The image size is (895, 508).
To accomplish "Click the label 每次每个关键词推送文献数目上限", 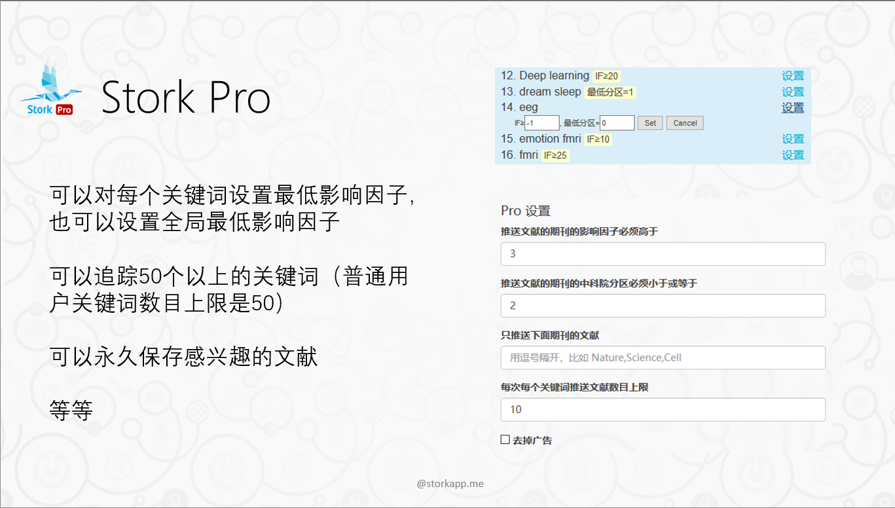I will [x=575, y=387].
